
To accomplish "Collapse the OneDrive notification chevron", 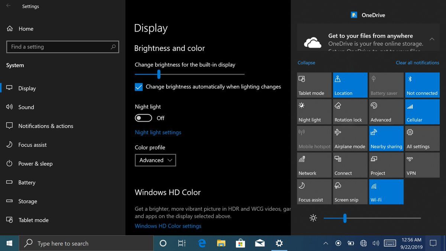I will (x=432, y=39).
